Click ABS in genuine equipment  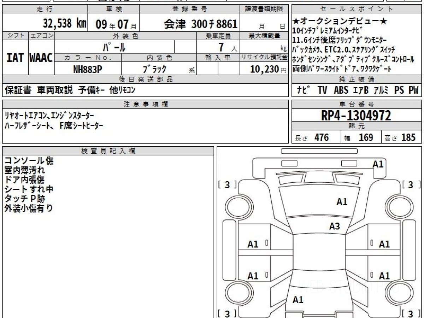(341, 90)
